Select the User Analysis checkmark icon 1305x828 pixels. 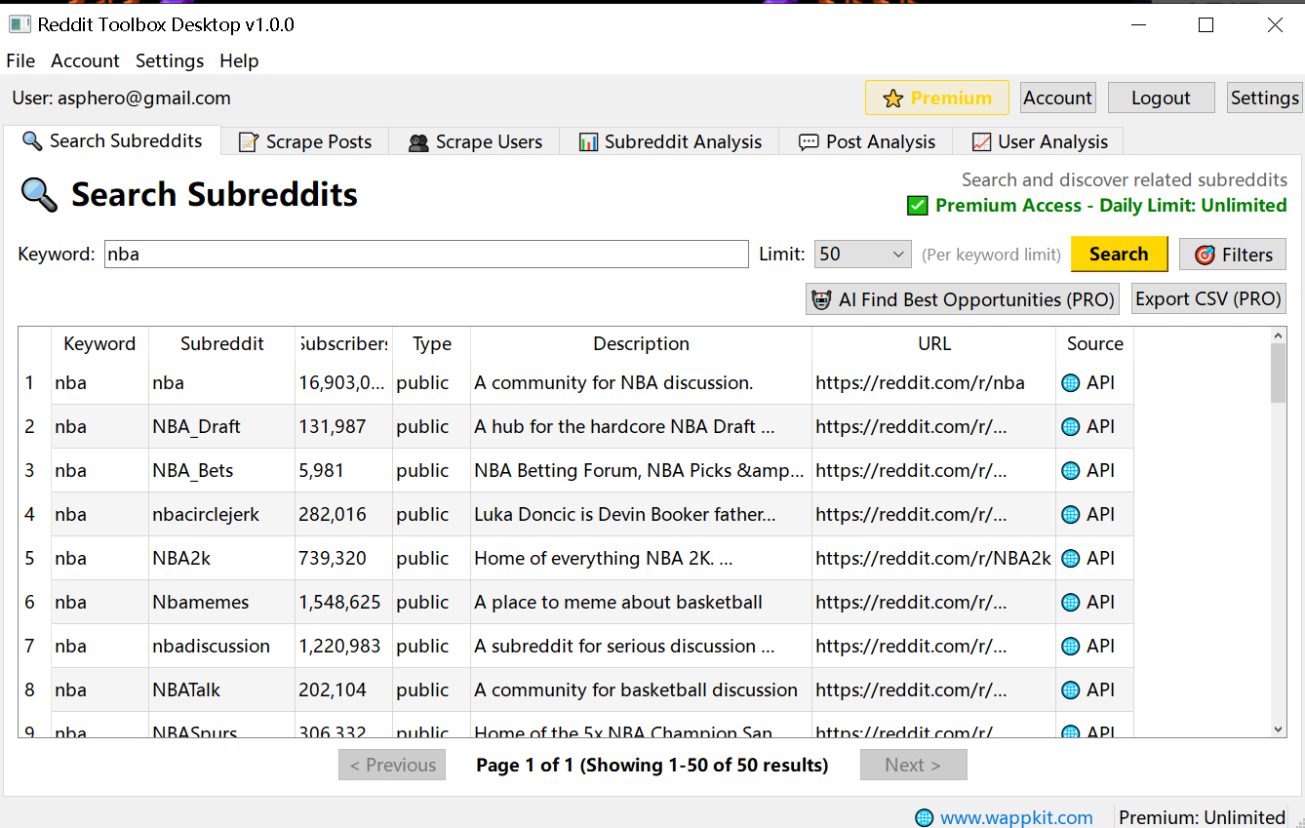coord(980,140)
